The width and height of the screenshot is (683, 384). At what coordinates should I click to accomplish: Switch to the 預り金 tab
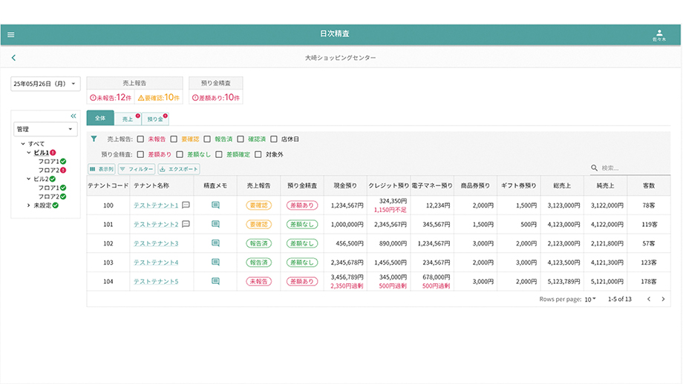coord(154,119)
